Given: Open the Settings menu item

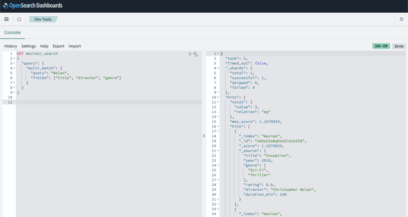Looking at the screenshot, I should 29,46.
